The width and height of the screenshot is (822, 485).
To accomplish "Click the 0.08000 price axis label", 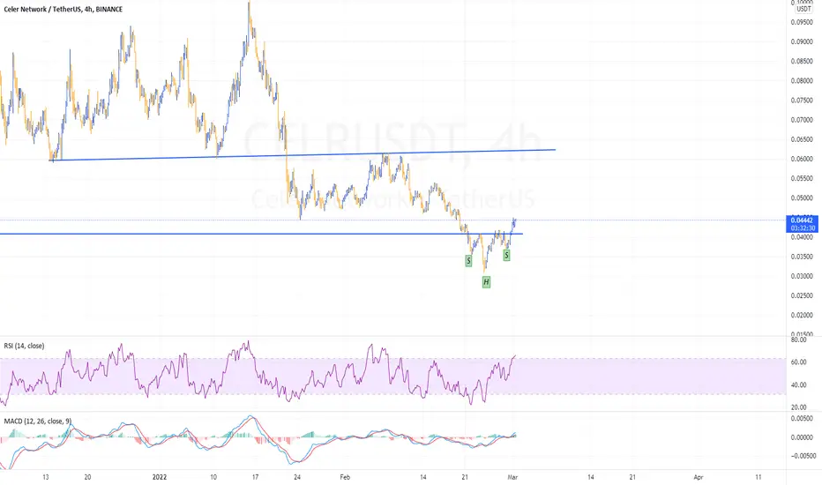I will 802,81.
